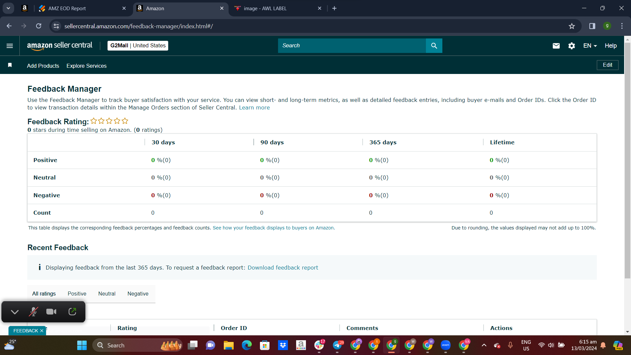Click the pinned Amazon tab icon
The width and height of the screenshot is (631, 355).
[x=24, y=8]
